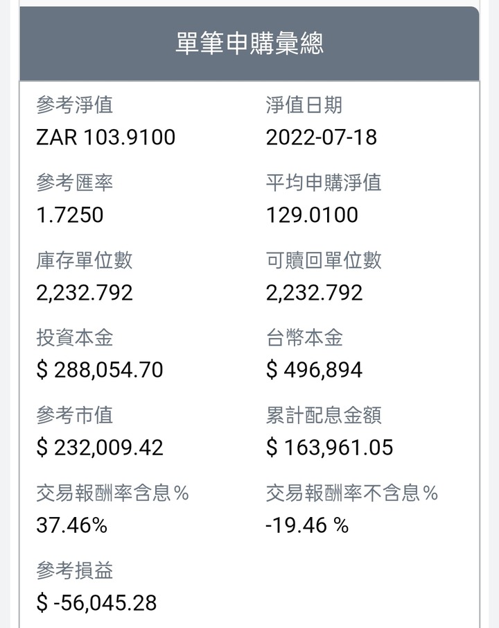Viewport: 499px width, 628px height.
Task: Click the 參考匯率 value 1.7250
Action: point(69,215)
